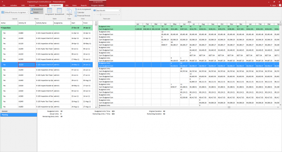Click the Outline data icon
282x152 pixels.
pyautogui.click(x=69, y=10)
